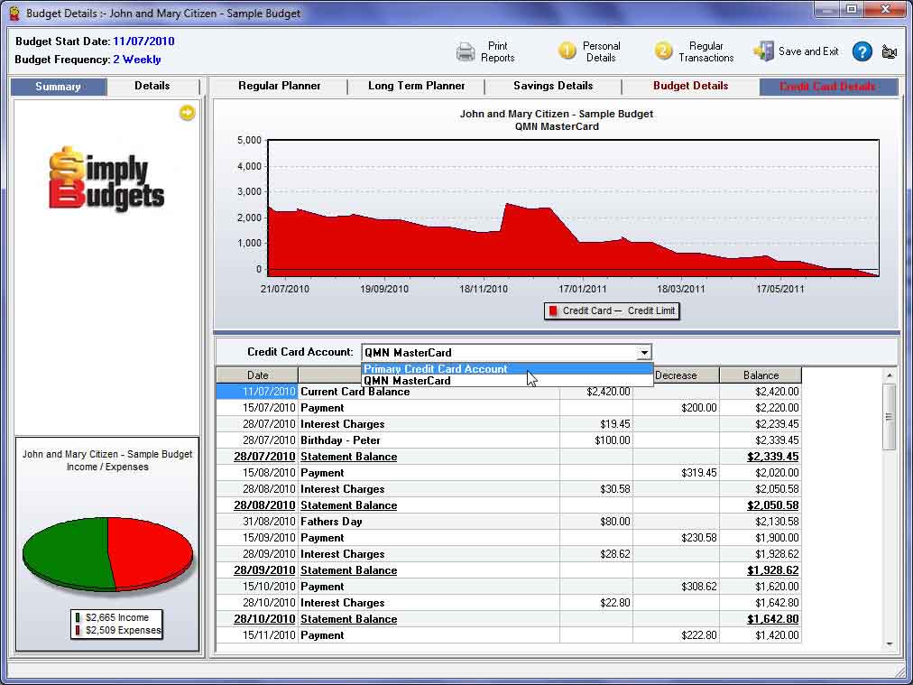Switch to the Details tab
The height and width of the screenshot is (685, 913).
152,86
